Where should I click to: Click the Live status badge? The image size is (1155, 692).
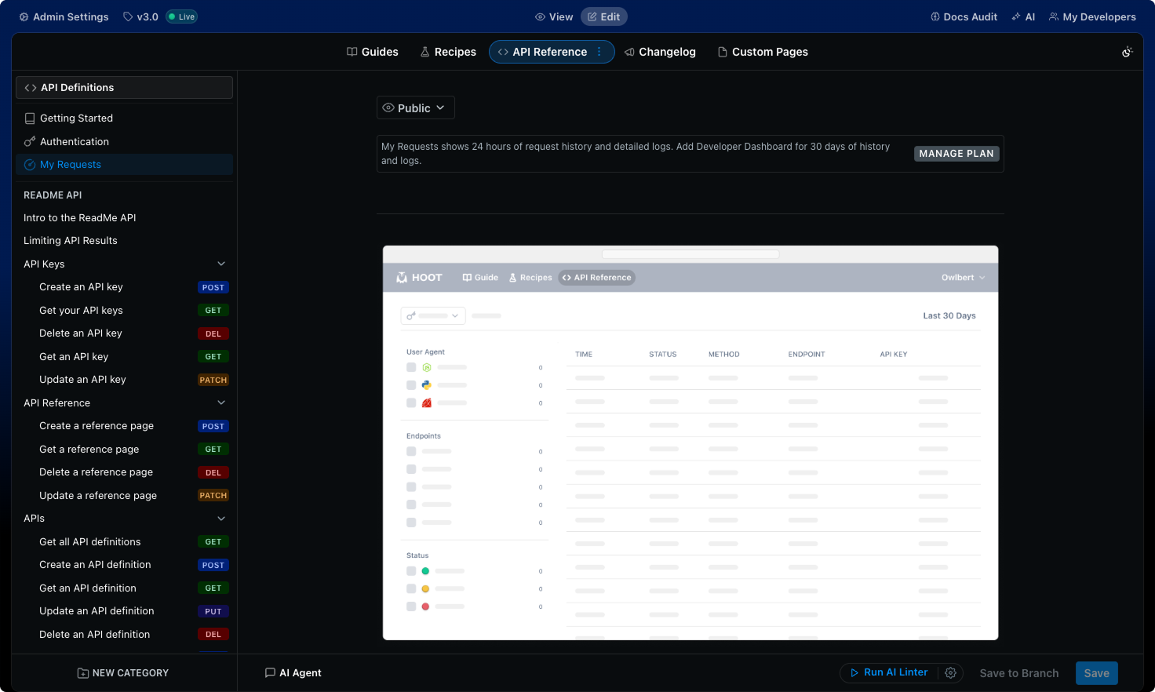click(181, 16)
